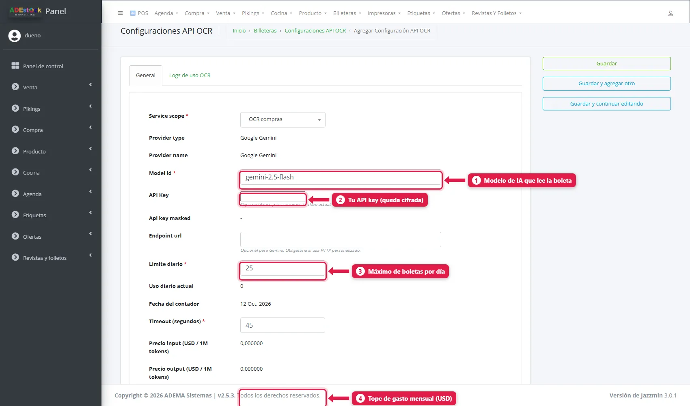The width and height of the screenshot is (690, 406).
Task: Click the Etiquetas sidebar arrow-circle icon
Action: click(15, 215)
